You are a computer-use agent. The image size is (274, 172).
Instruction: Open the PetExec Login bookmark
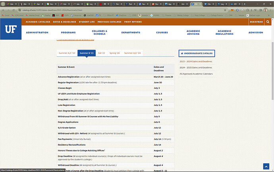pyautogui.click(x=253, y=15)
